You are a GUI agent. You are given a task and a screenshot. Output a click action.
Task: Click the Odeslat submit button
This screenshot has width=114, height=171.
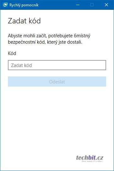click(x=57, y=82)
